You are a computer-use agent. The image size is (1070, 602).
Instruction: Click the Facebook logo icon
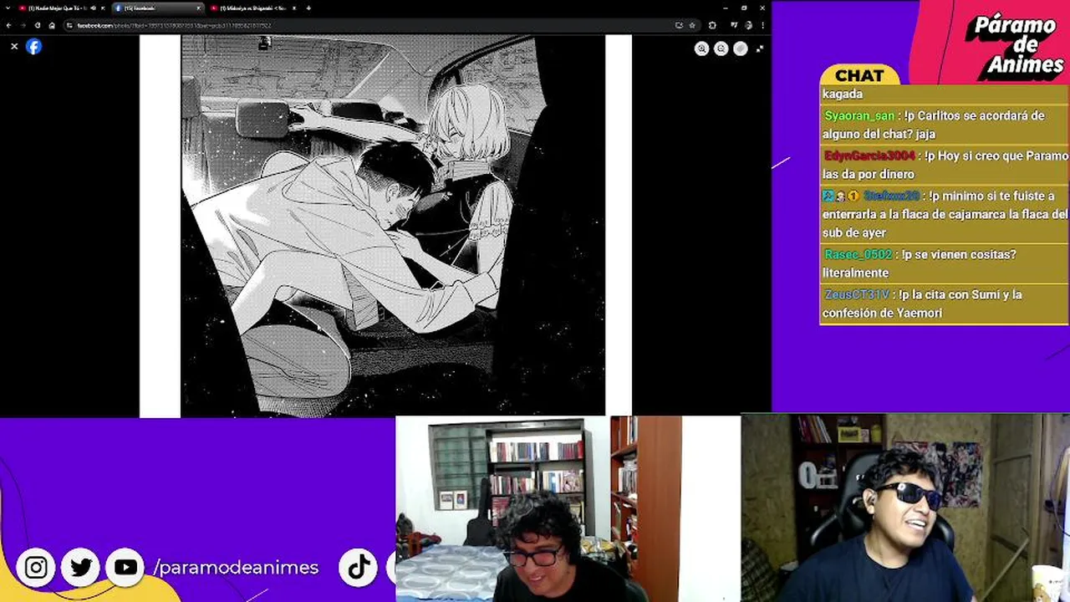click(33, 47)
